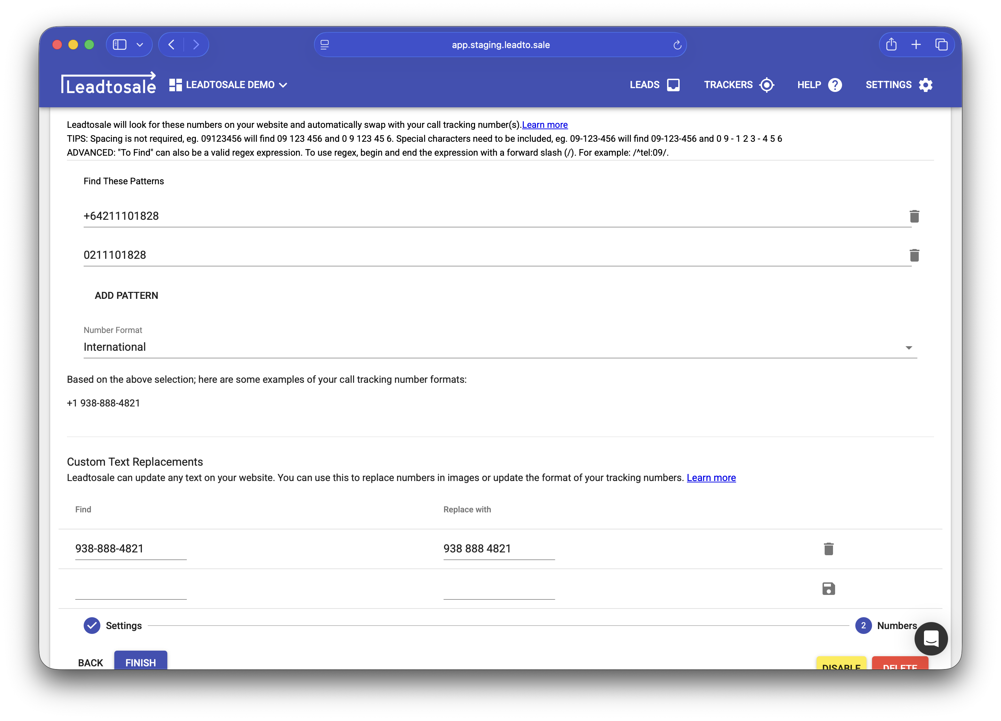Delete the +64211101828 pattern with trash icon
1001x721 pixels.
[x=914, y=216]
